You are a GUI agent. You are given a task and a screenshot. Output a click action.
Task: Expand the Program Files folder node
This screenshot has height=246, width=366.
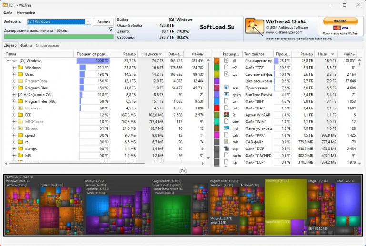tap(13, 88)
